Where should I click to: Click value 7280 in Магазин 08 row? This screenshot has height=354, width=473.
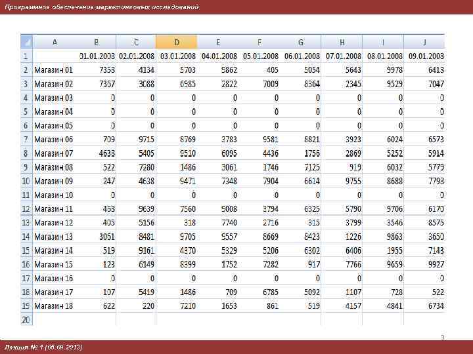pos(146,167)
